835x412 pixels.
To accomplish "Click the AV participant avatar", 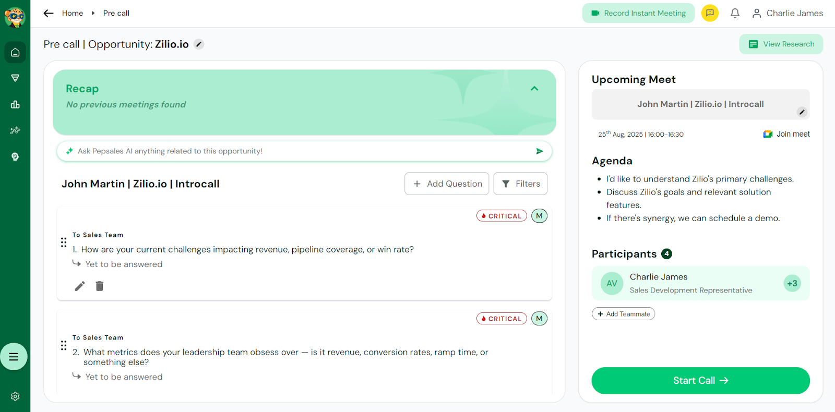I will 612,284.
